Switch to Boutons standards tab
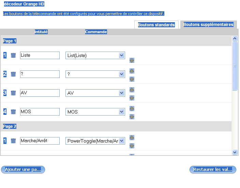Screen dimensions: 240x188 (x=156, y=25)
